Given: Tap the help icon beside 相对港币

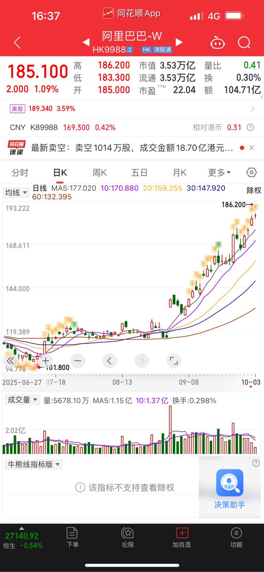Looking at the screenshot, I should [251, 127].
